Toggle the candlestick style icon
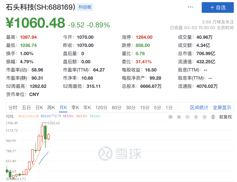The width and height of the screenshot is (237, 182). (x=213, y=117)
